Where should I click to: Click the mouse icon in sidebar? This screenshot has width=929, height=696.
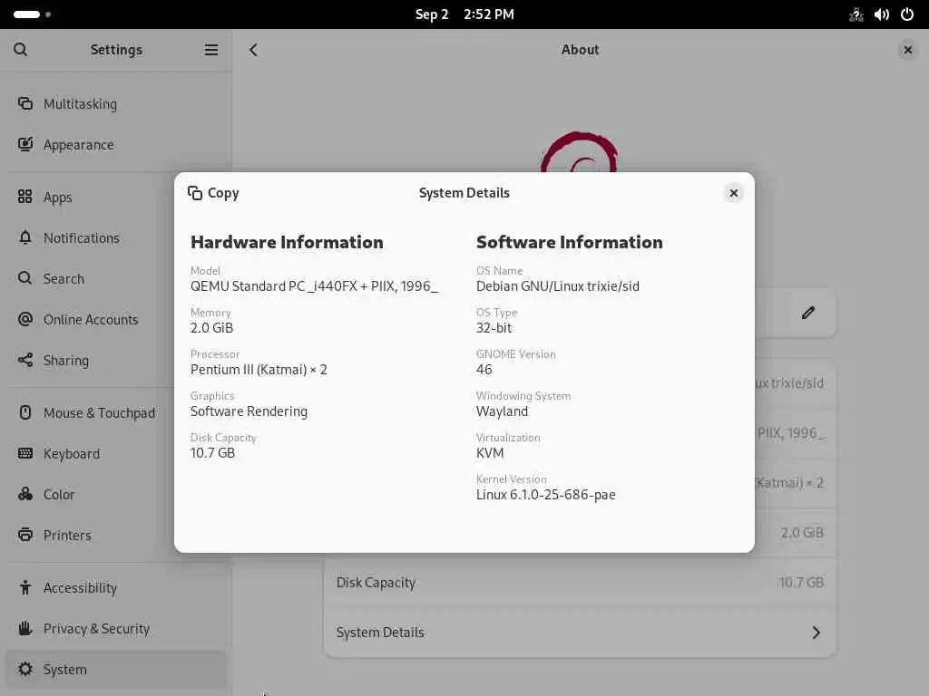(24, 412)
